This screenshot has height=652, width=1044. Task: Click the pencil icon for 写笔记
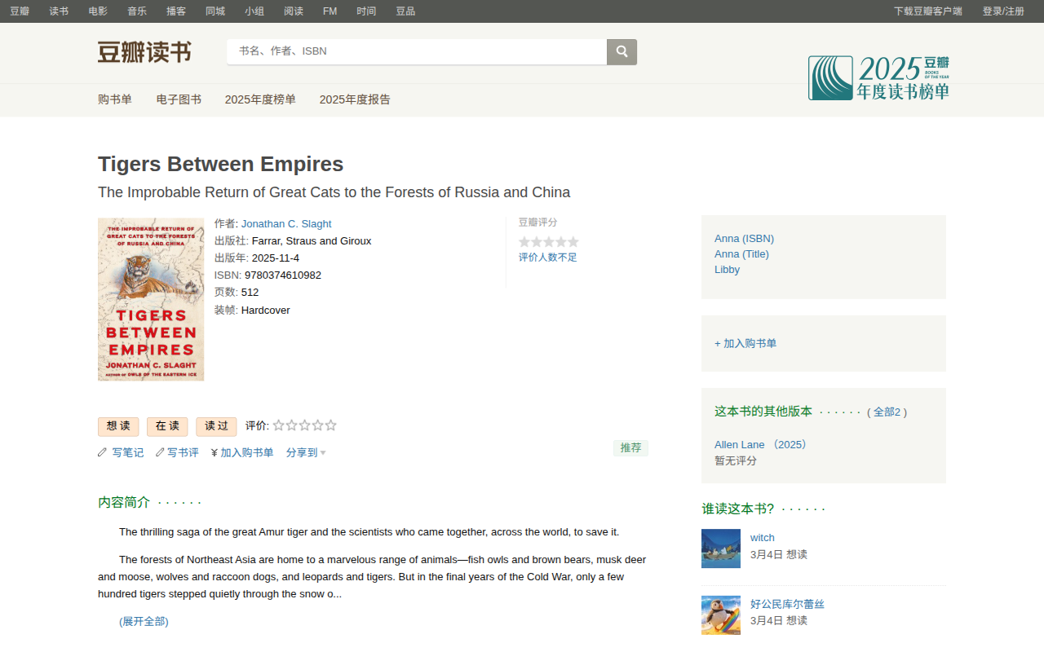coord(103,452)
